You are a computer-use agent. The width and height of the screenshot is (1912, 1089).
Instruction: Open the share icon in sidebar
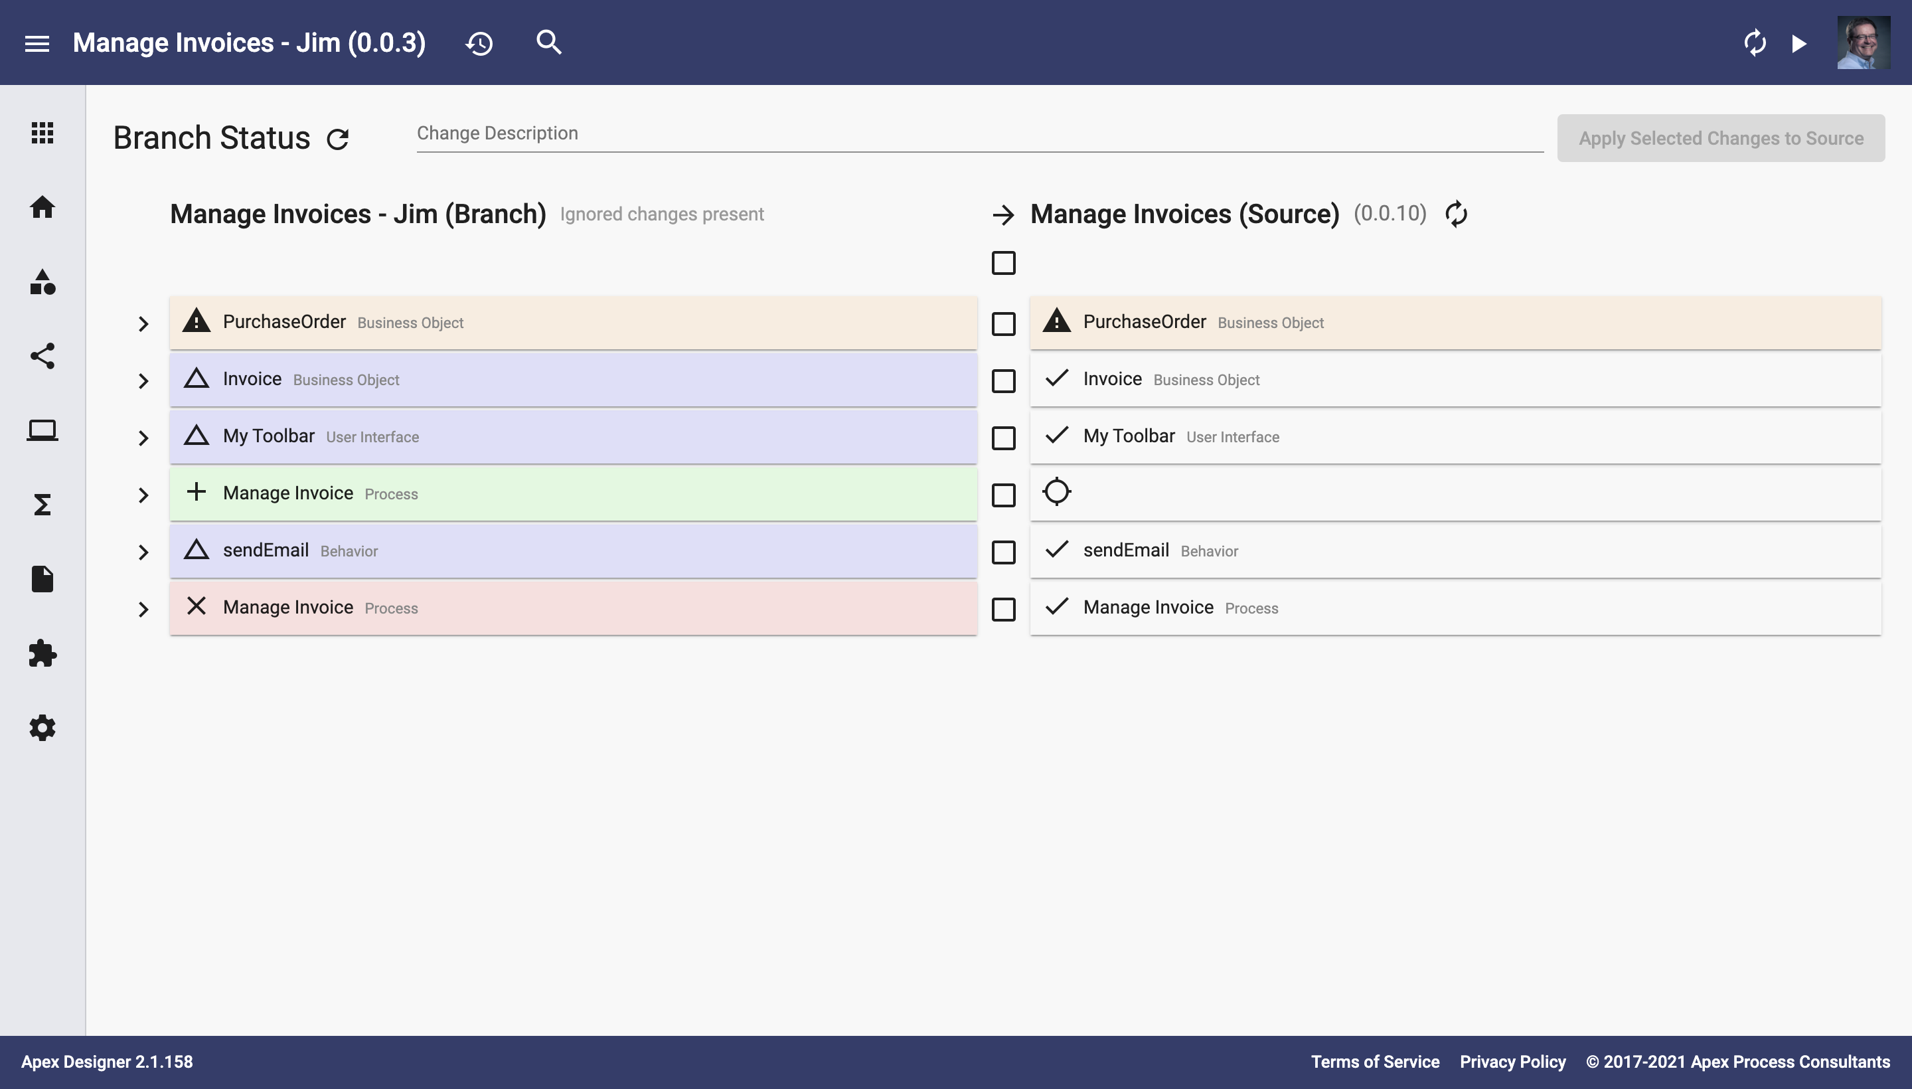[42, 355]
